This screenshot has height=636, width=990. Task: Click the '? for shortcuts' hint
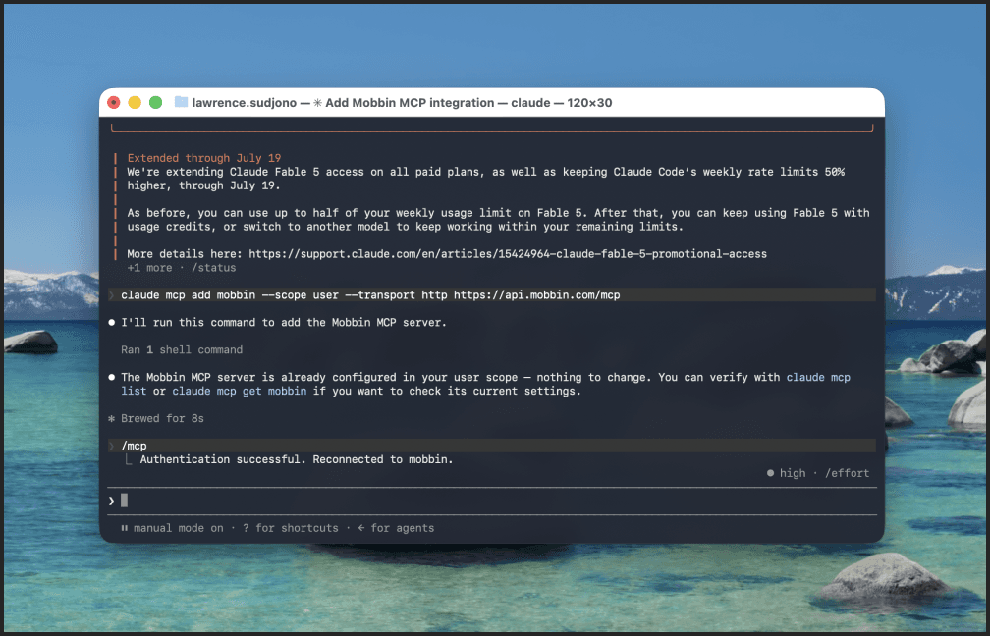coord(291,528)
